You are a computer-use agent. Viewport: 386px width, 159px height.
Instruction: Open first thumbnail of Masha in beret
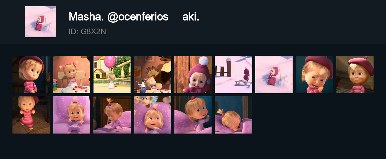tap(31, 75)
